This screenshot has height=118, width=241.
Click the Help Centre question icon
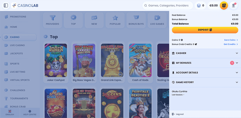tap(30, 111)
